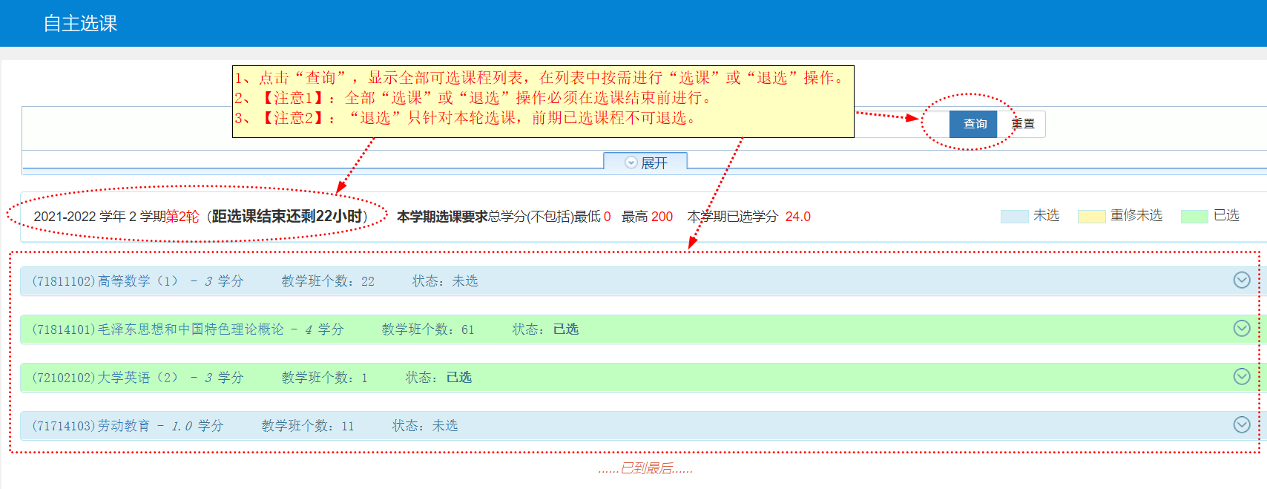Expand the 毛泽东思想和中国特色理论概论 row chevron

(1241, 328)
